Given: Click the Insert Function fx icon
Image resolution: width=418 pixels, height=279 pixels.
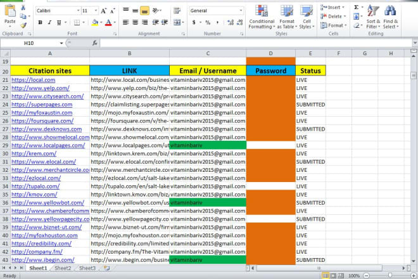Looking at the screenshot, I should 94,43.
